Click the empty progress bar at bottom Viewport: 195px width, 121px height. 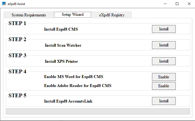(x=98, y=111)
